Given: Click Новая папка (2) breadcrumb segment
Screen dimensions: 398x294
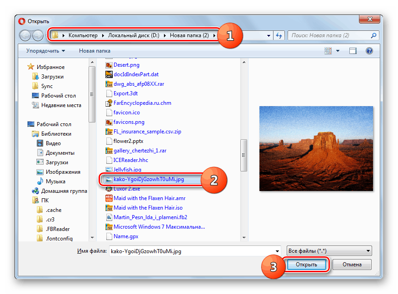Looking at the screenshot, I should (x=189, y=35).
